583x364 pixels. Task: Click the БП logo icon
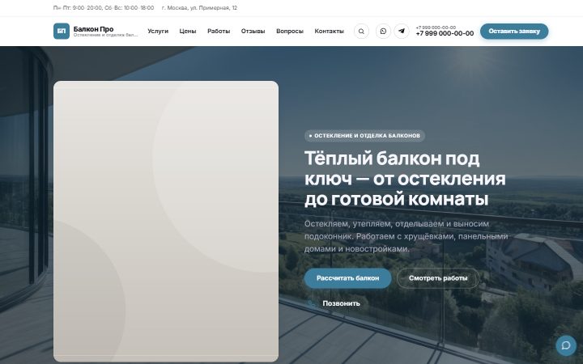pyautogui.click(x=62, y=31)
